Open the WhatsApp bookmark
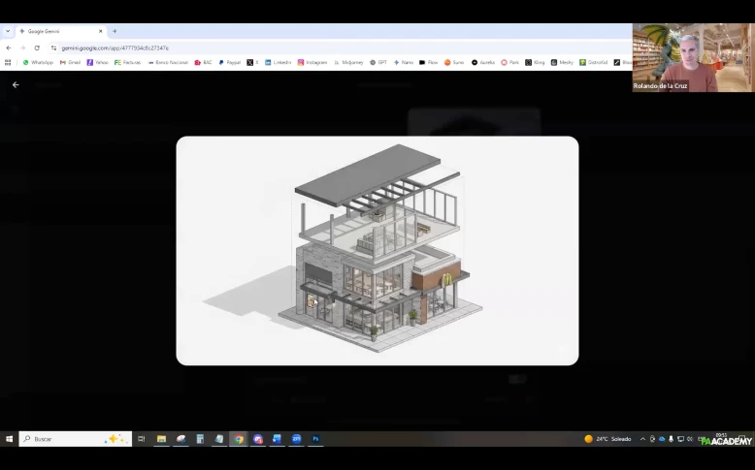Screen dimensions: 755x470 pyautogui.click(x=38, y=62)
